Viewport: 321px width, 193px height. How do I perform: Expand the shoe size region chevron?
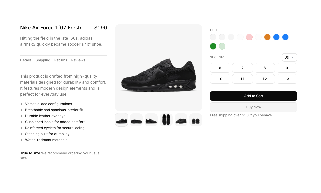coord(293,57)
